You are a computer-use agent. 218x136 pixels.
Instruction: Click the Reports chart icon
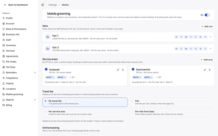point(4,100)
